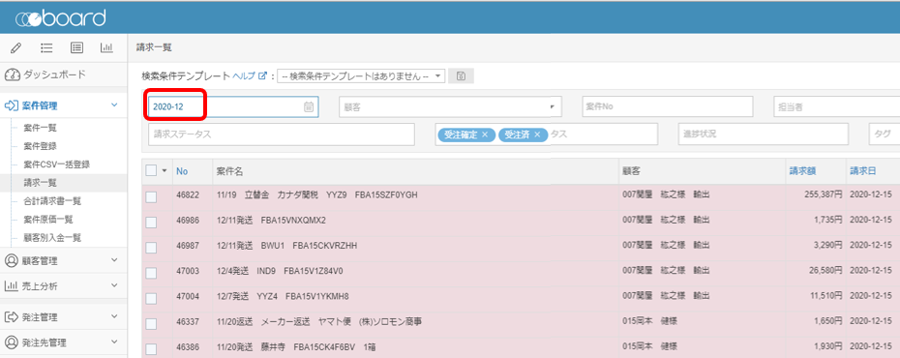
Task: Select case name 12/7発送 YYZ4 FBA15V1YKMH8
Action: click(283, 296)
